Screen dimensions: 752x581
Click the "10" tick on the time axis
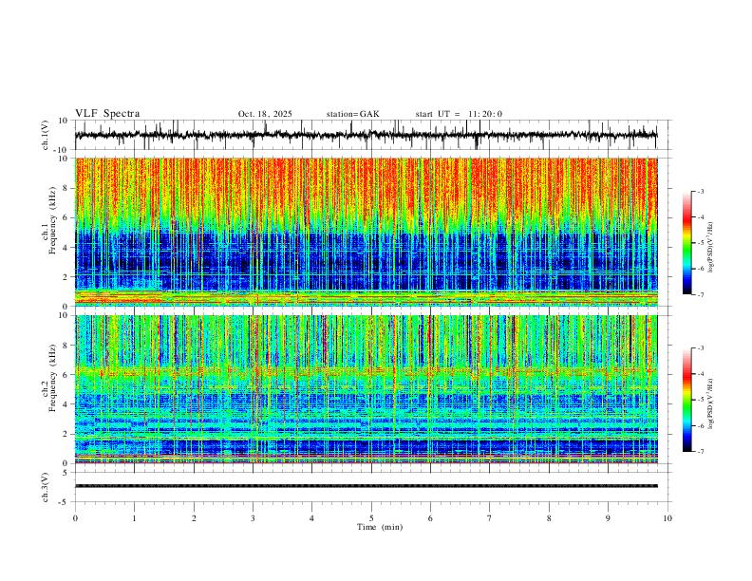pos(667,518)
